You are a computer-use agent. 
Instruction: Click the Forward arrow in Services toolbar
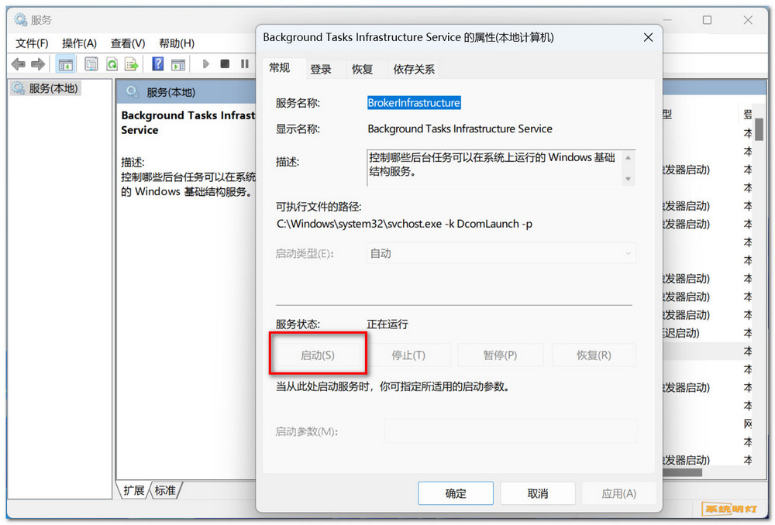(38, 64)
